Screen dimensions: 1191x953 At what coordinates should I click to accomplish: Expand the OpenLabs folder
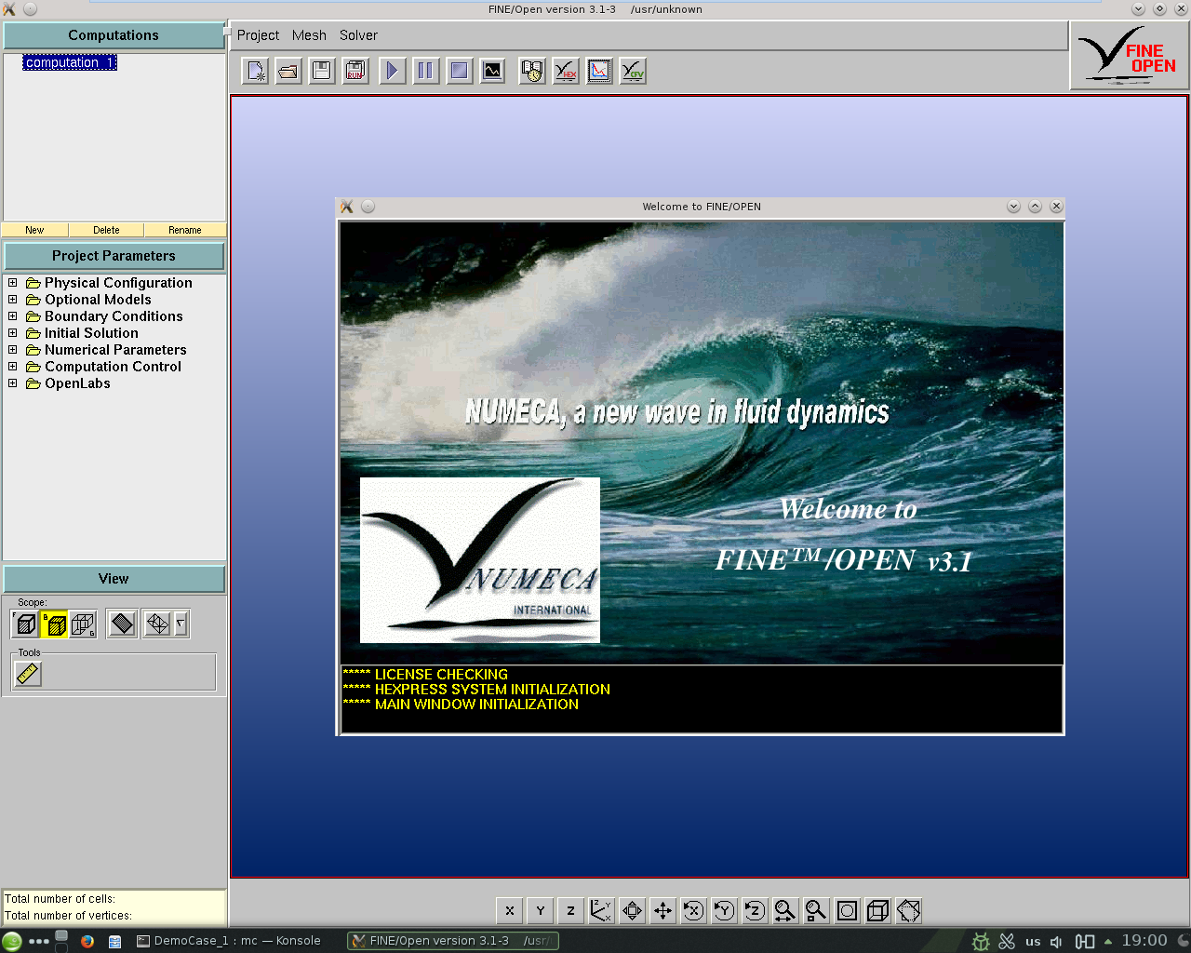(13, 383)
